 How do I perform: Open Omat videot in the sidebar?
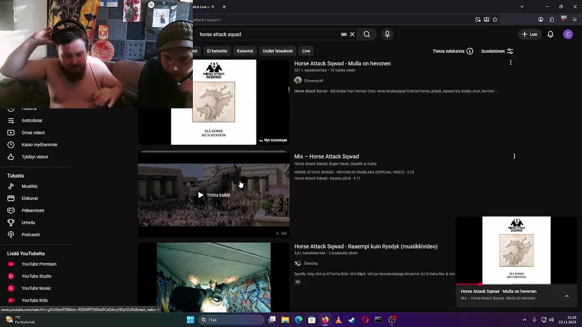point(33,133)
